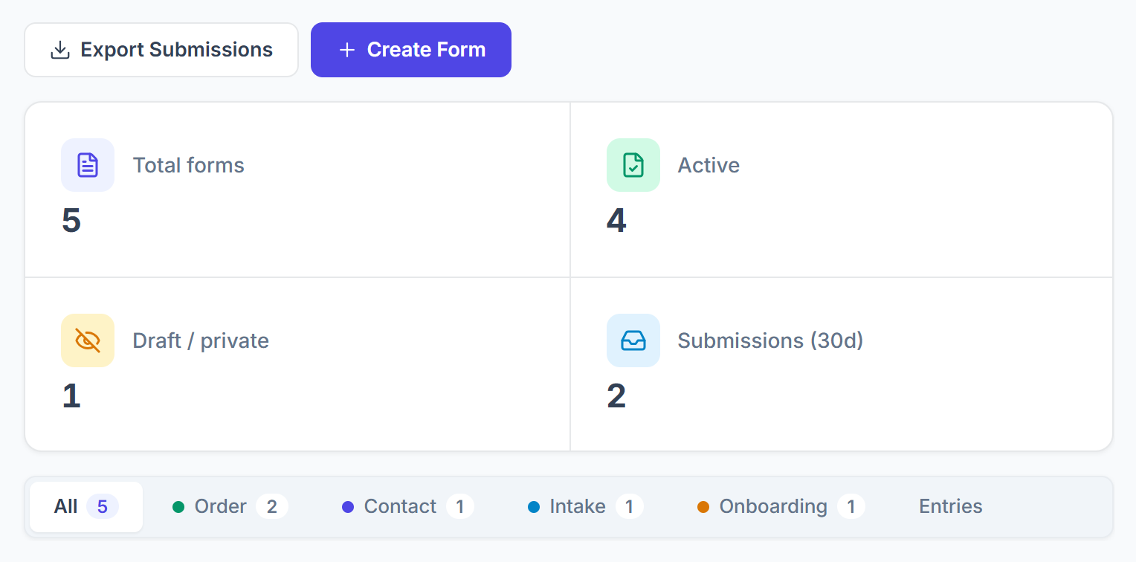This screenshot has height=562, width=1136.
Task: Click the count badge on the Onboarding tab
Action: (851, 507)
